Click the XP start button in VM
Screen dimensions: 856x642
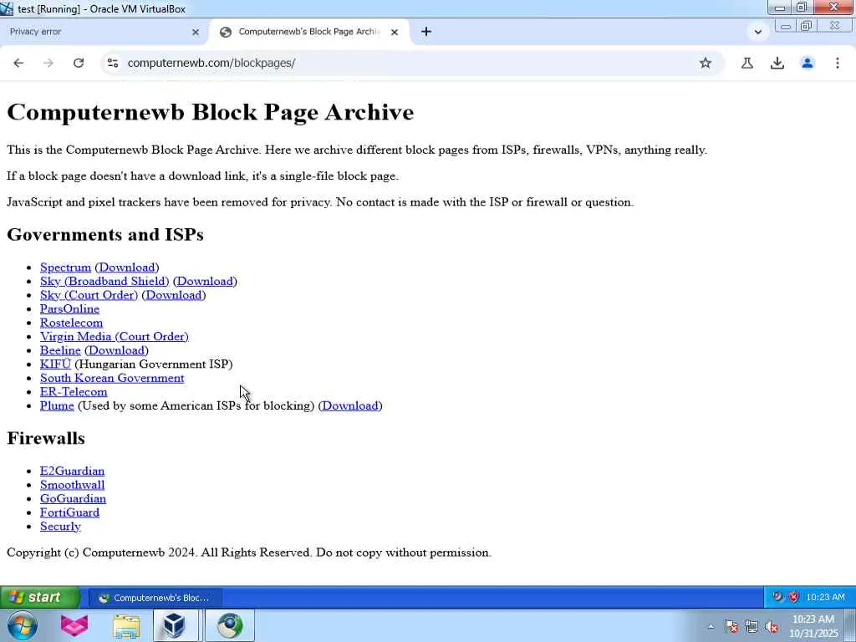pos(40,597)
